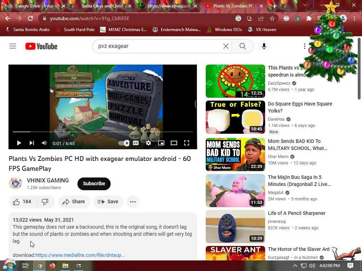Screen dimensions: 362x271
Task: Mute the video volume
Action: (x=44, y=143)
